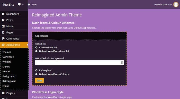The height and width of the screenshot is (99, 180).
Task: Select Default WordPress Icon Set option
Action: click(37, 51)
